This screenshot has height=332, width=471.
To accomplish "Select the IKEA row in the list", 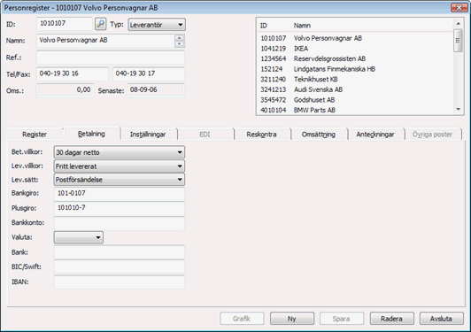I will (355, 49).
